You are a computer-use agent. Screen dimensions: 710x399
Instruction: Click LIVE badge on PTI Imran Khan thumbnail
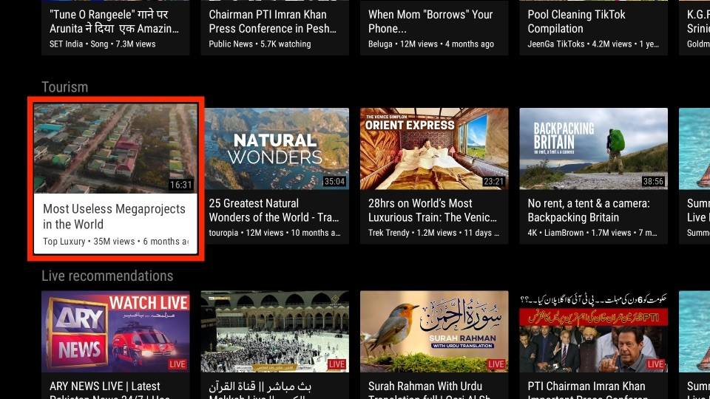point(656,364)
